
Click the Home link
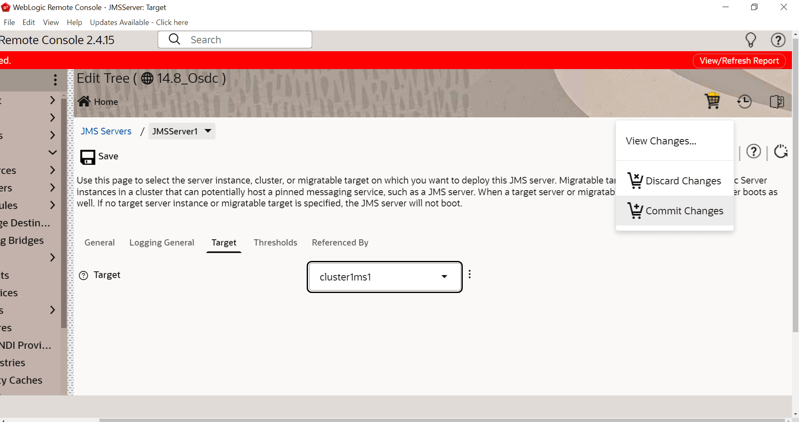coord(106,102)
